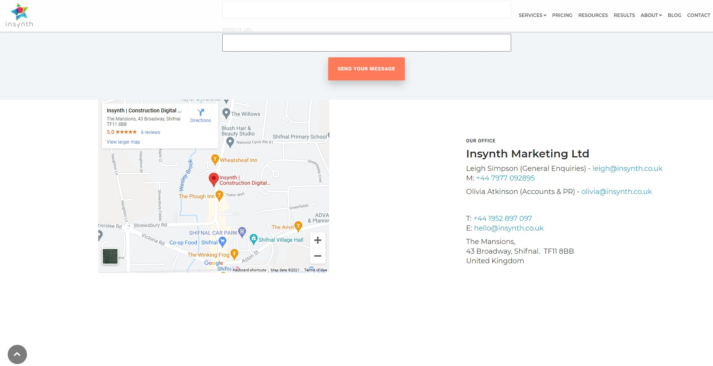Screen dimensions: 713x366
Task: Click hello@insynth.co.uk email link
Action: coord(508,228)
